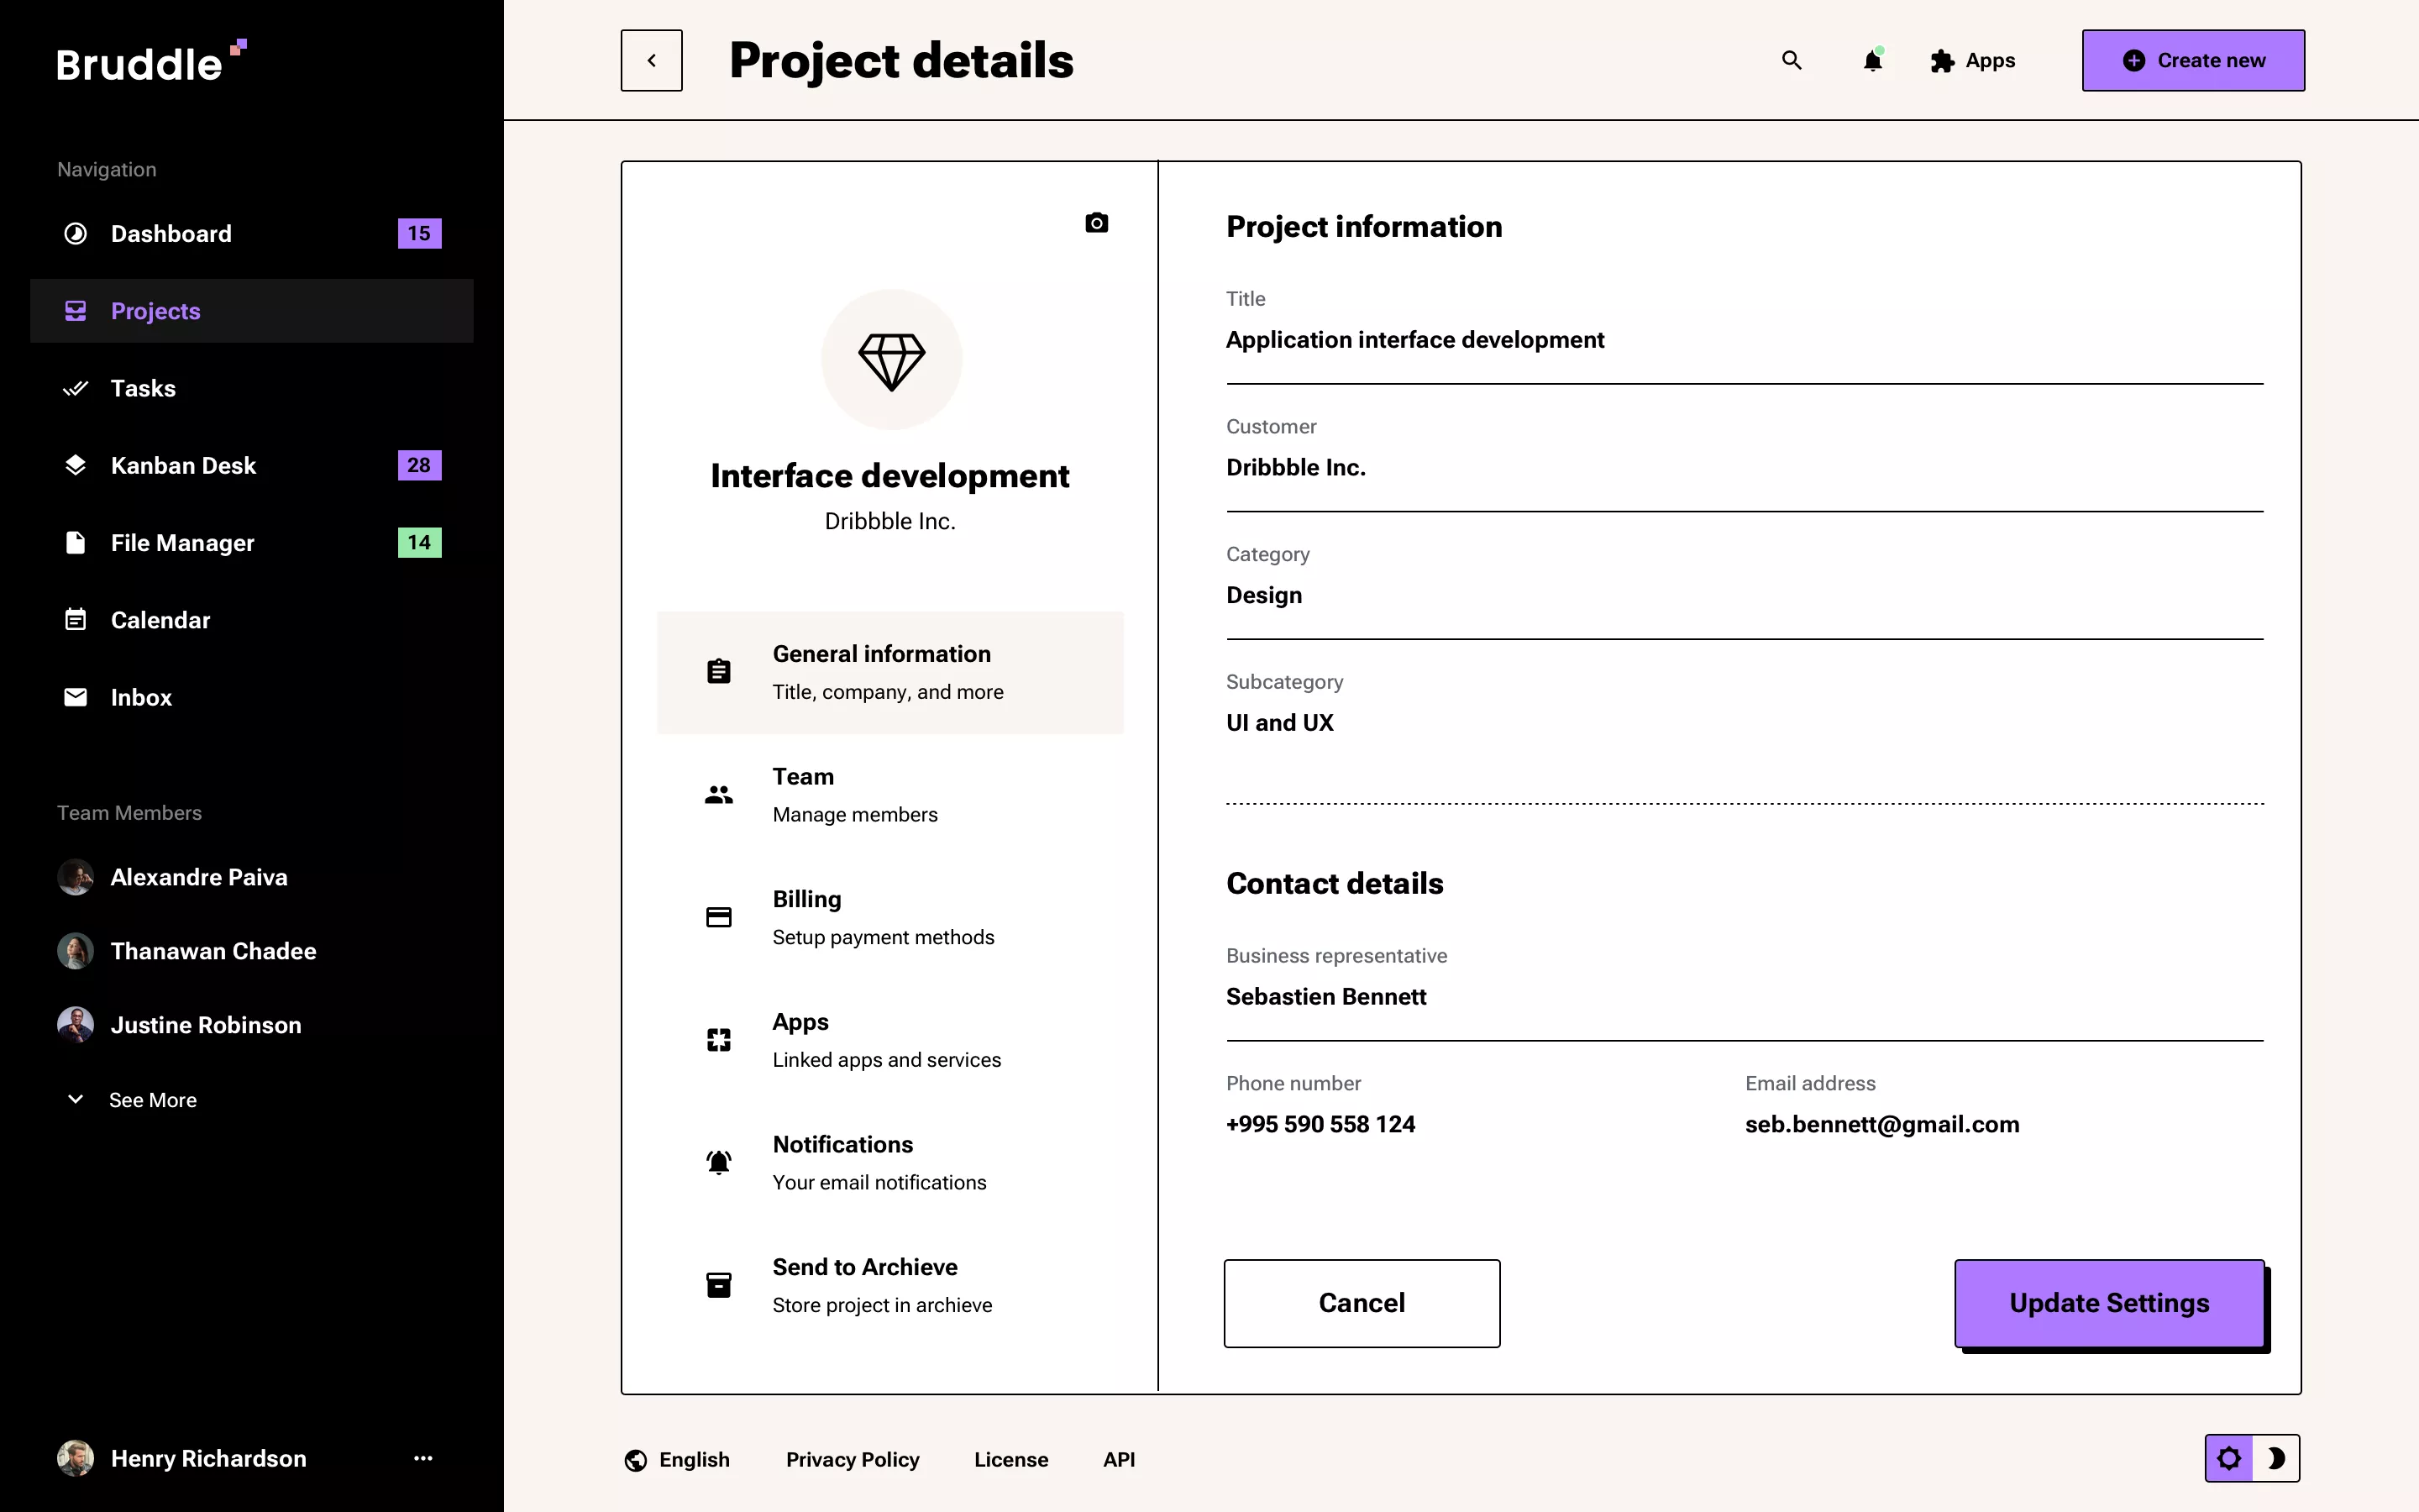
Task: Open the Privacy Policy link
Action: tap(852, 1459)
